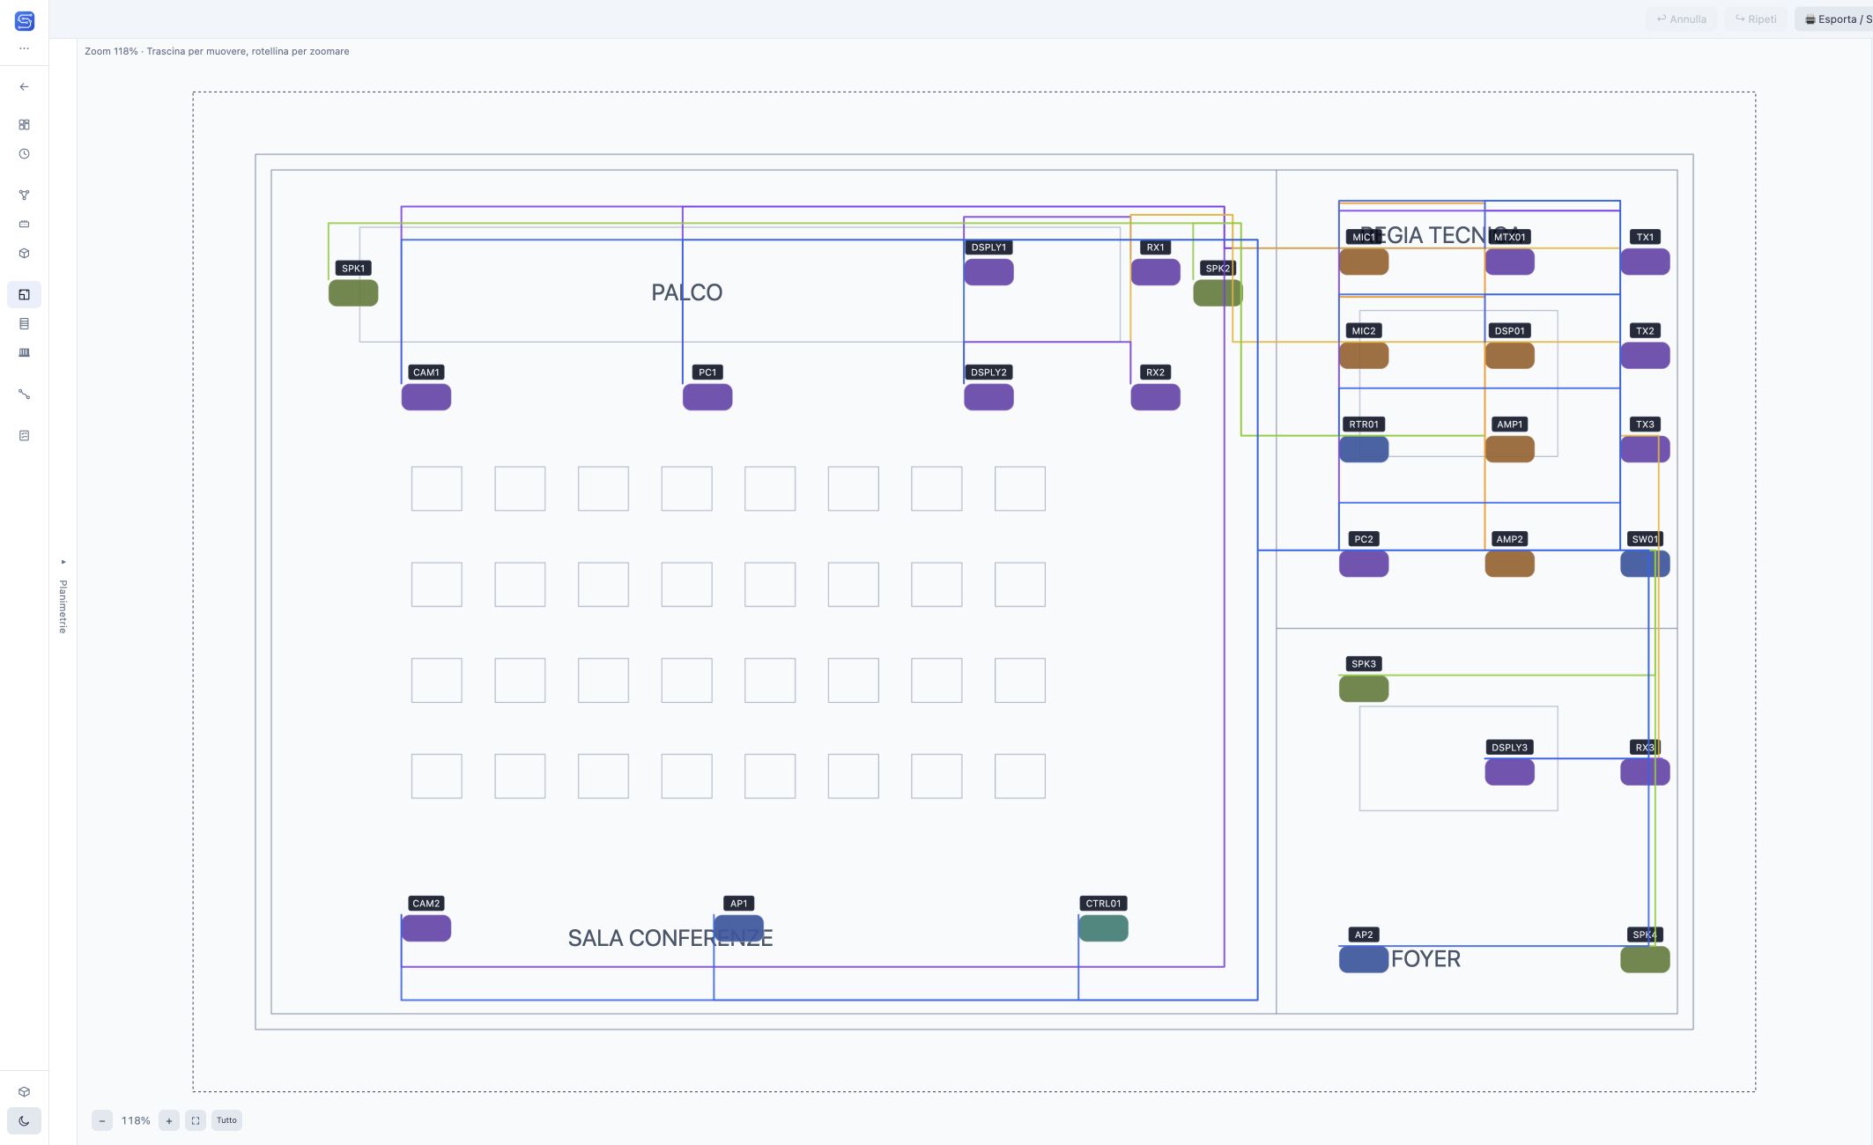
Task: Select the DSPLY1 display device
Action: [988, 272]
